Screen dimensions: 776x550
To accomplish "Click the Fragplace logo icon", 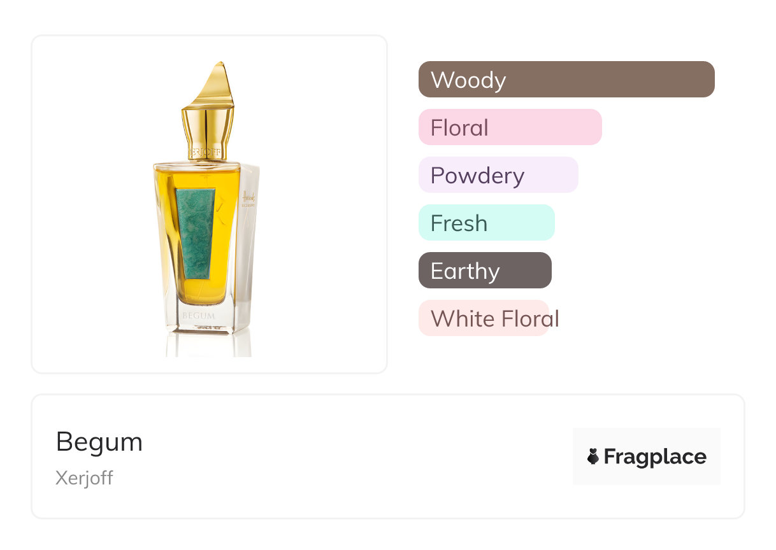I will 593,456.
